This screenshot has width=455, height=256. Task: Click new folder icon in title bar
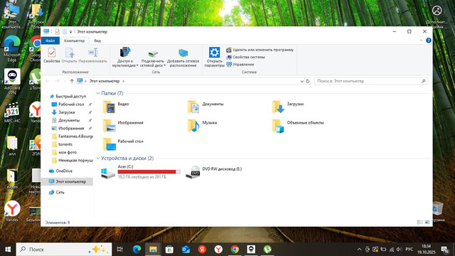(65, 31)
